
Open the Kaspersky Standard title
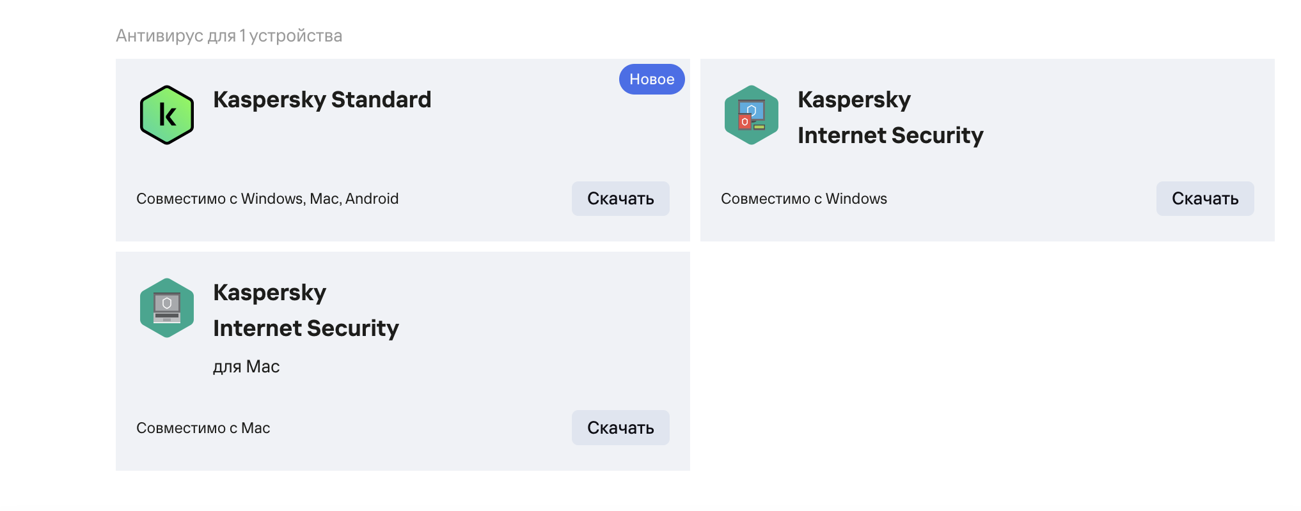pos(322,100)
